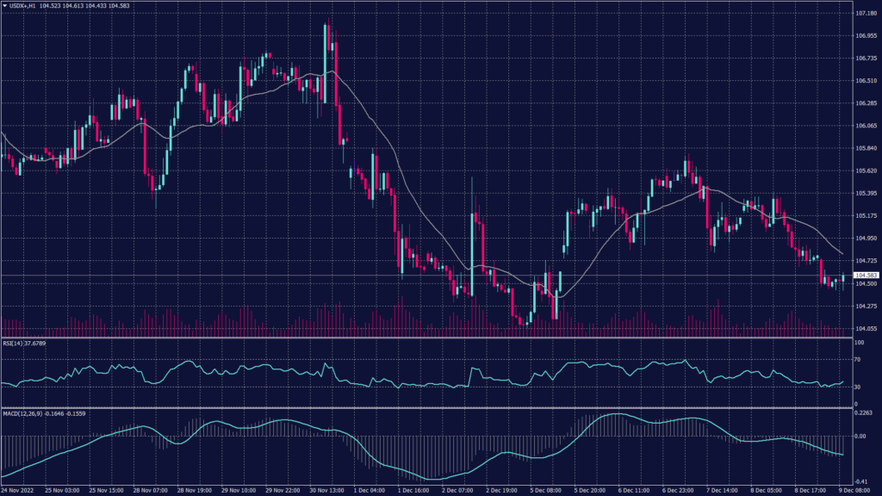Click the 30 Nov 13:00 time label
Viewport: 882px width, 496px height.
[326, 490]
